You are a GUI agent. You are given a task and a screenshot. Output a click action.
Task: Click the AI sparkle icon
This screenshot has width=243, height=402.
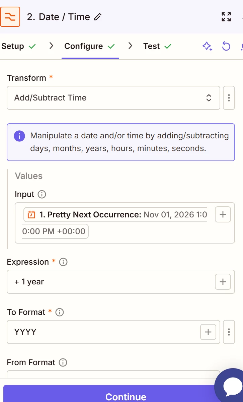[x=207, y=46]
